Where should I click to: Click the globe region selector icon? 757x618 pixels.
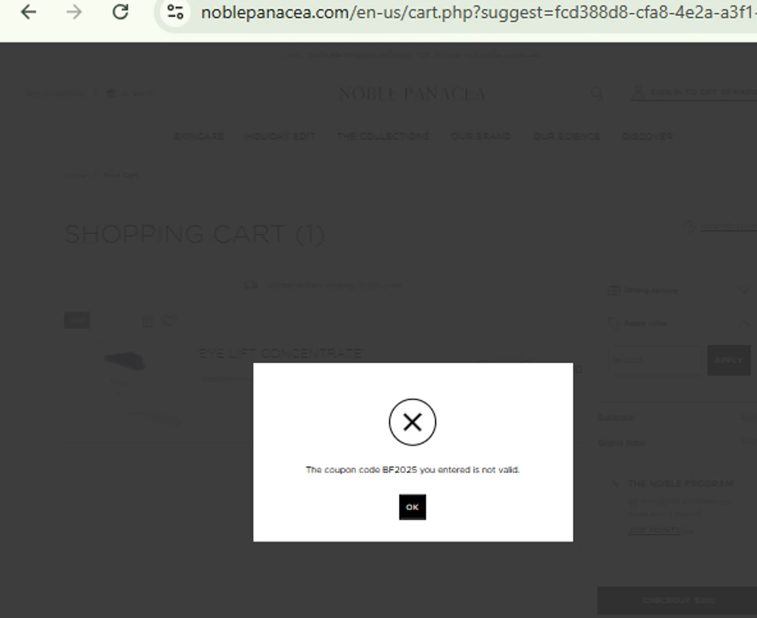[x=112, y=93]
